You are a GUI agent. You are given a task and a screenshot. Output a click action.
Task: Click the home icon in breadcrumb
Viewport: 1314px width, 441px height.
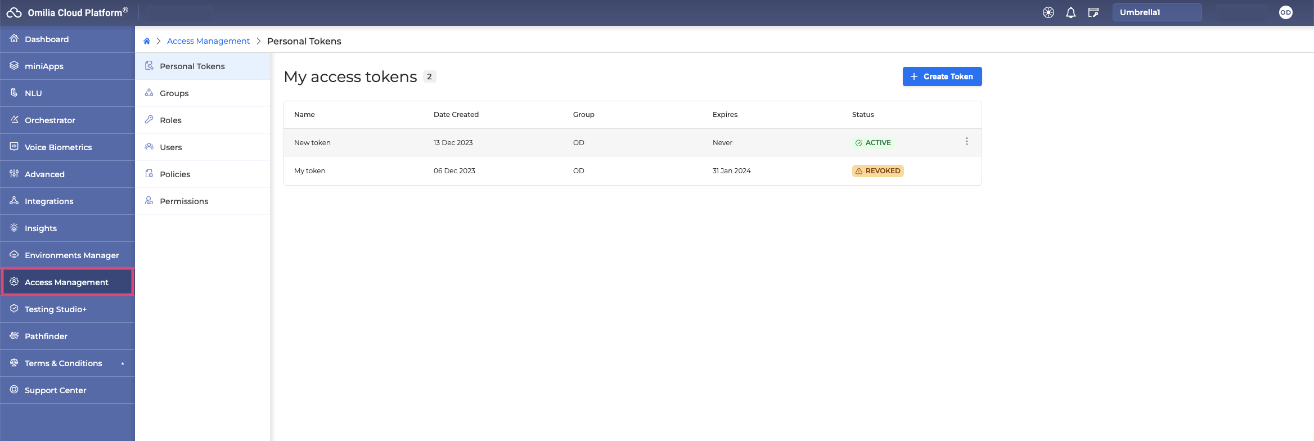tap(147, 41)
